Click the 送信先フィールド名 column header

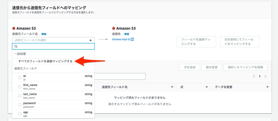click(115, 87)
